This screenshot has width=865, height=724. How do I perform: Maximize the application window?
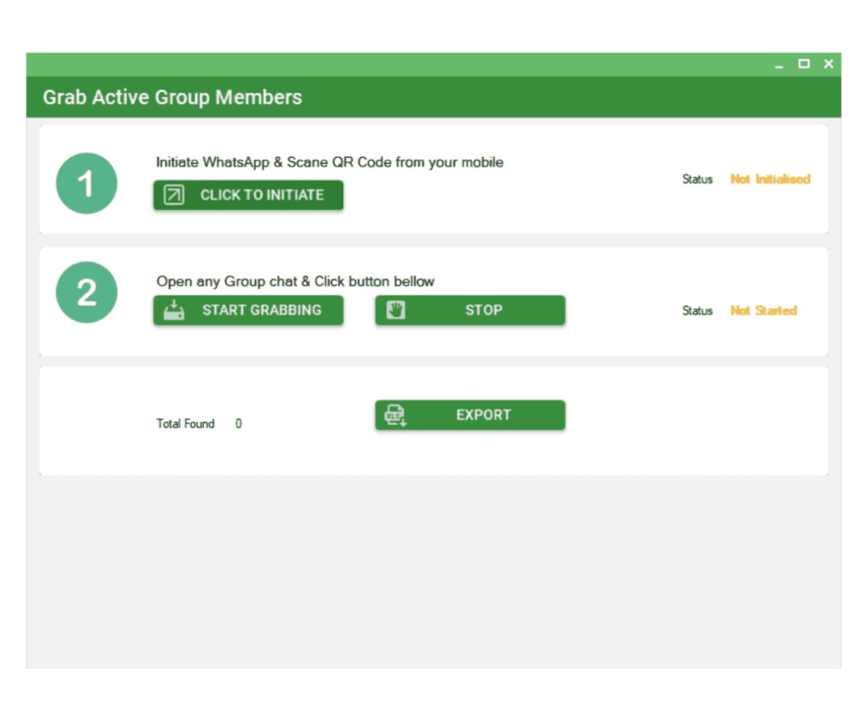tap(804, 64)
